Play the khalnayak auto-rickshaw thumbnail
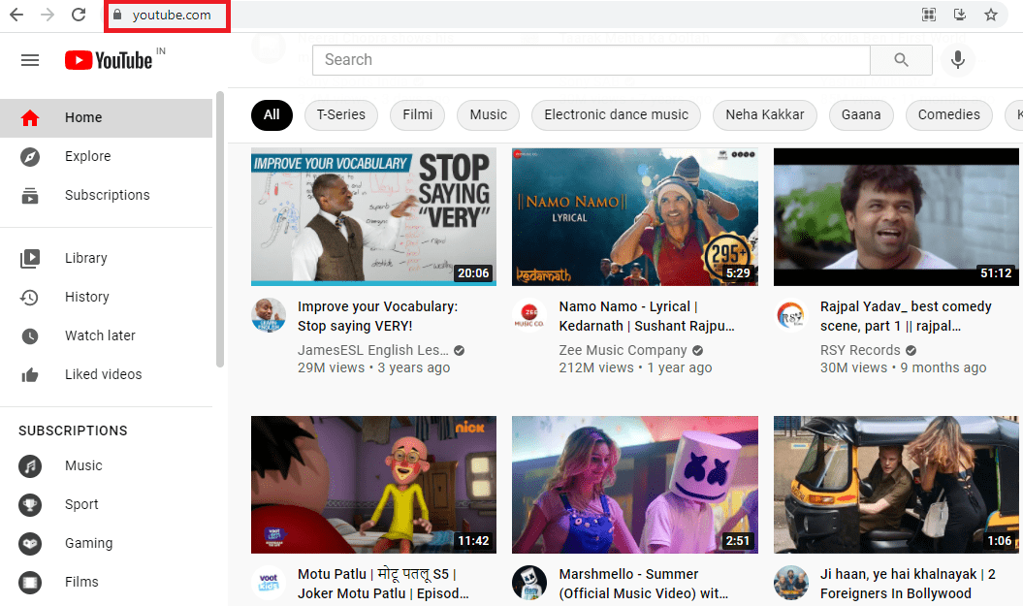This screenshot has height=606, width=1023. [x=896, y=485]
